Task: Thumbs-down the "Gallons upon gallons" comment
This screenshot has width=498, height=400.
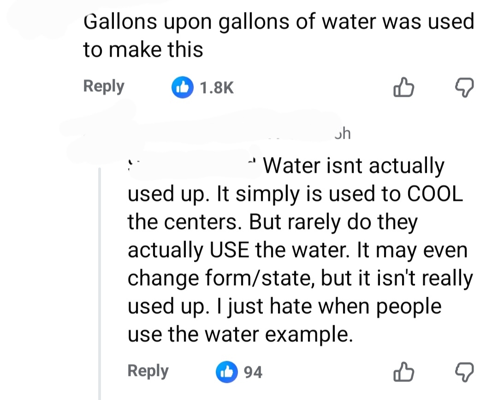Action: pyautogui.click(x=464, y=87)
